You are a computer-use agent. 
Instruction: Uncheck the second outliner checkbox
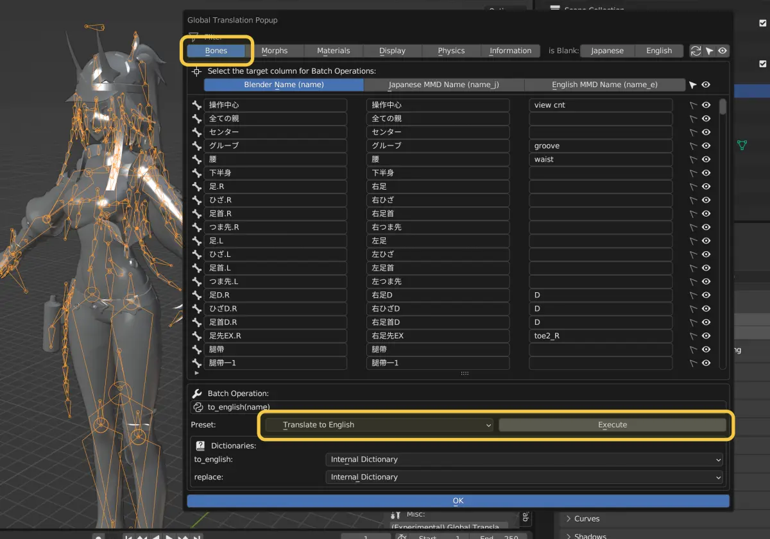[763, 64]
